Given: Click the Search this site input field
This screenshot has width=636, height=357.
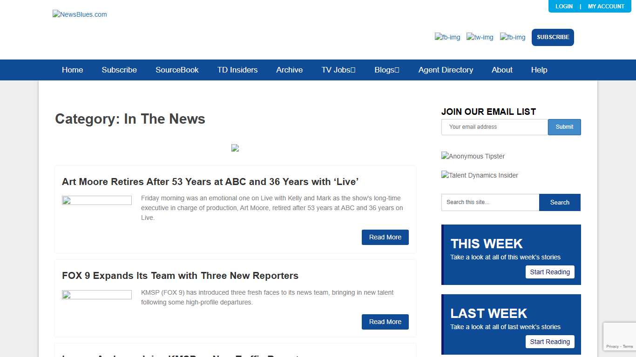Looking at the screenshot, I should (x=490, y=202).
